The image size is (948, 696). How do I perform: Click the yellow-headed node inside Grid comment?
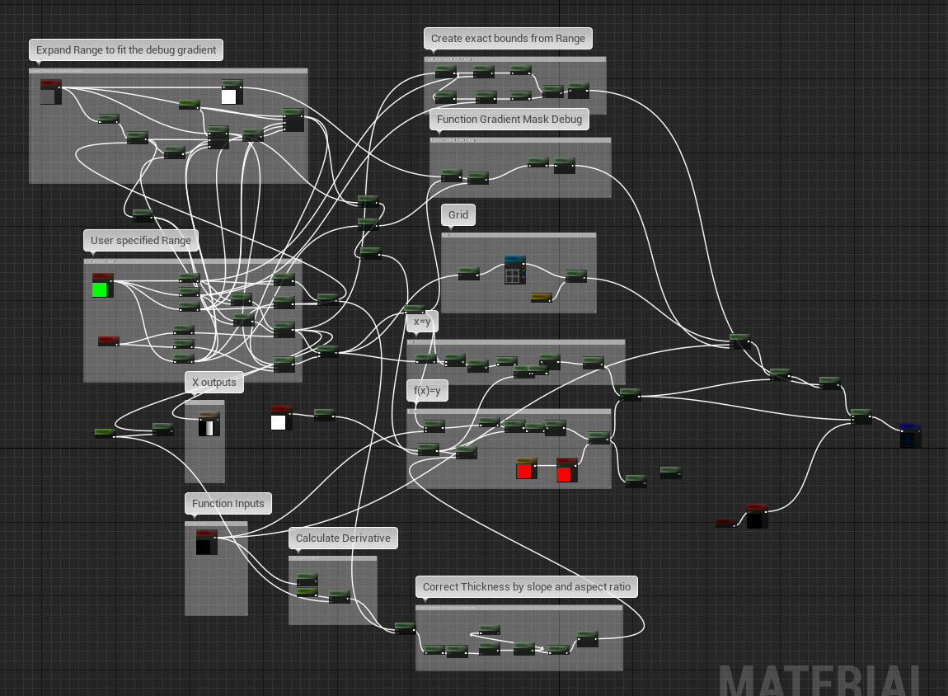pos(541,297)
